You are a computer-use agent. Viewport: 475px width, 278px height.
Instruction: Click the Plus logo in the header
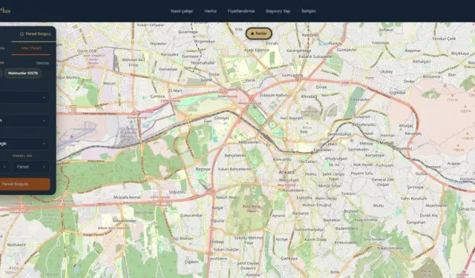point(5,11)
